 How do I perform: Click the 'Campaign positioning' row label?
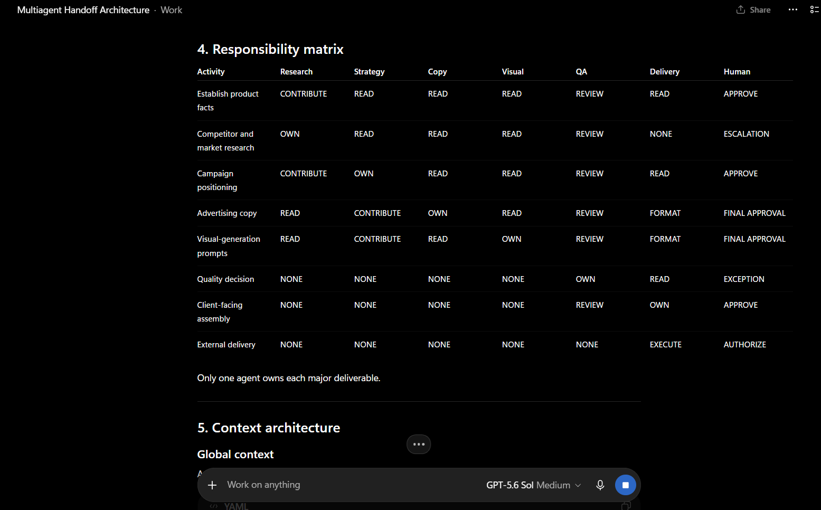(x=217, y=181)
